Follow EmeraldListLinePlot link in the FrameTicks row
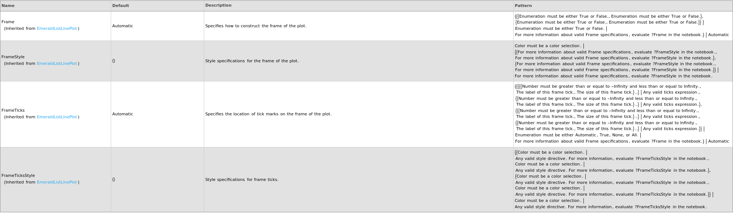The image size is (733, 213). 57,117
